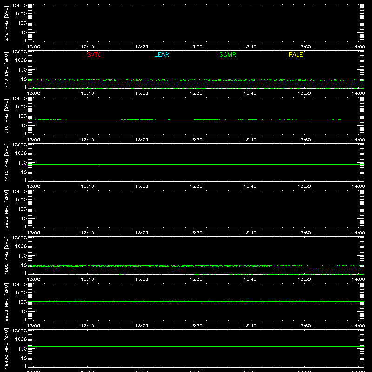
Task: Click the cyan LEAR station label
Action: click(x=161, y=54)
